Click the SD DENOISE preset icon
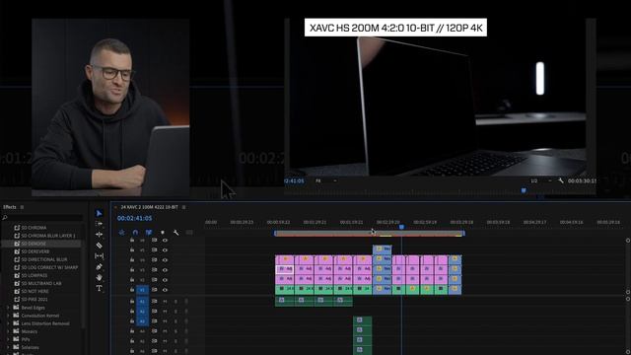The image size is (631, 355). (x=17, y=244)
